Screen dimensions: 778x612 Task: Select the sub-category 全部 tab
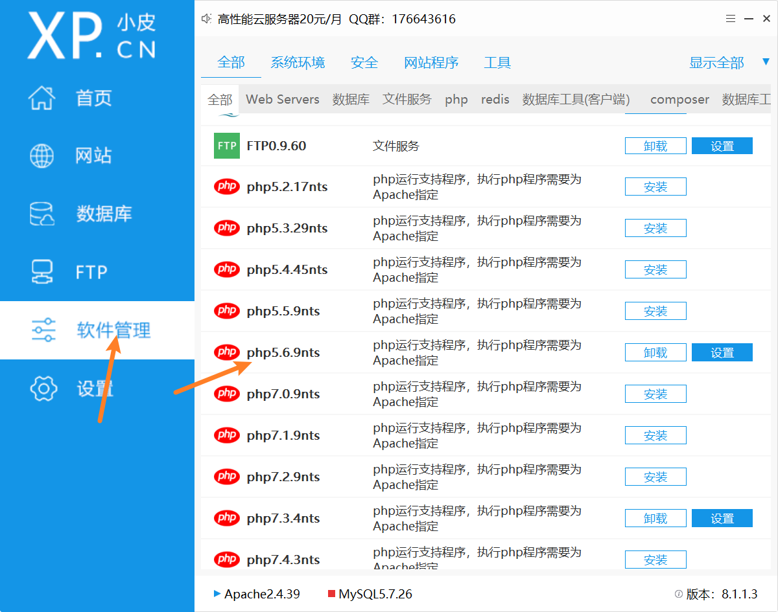[220, 100]
